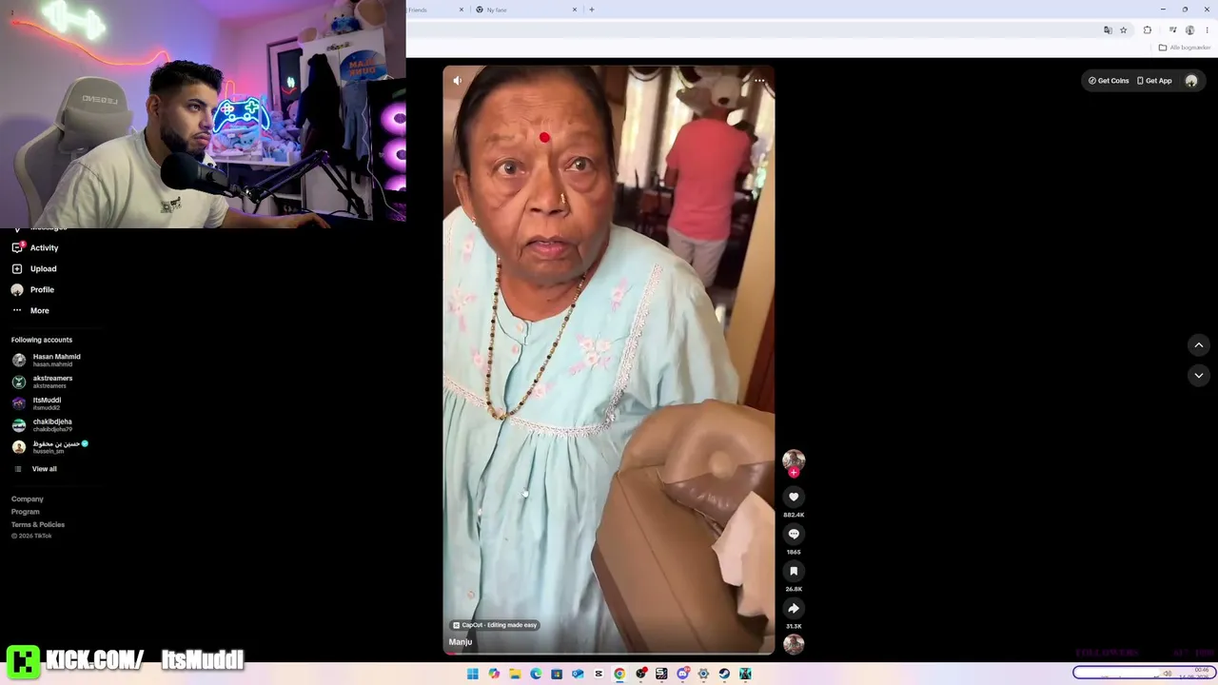This screenshot has width=1218, height=685.
Task: Click the CapCut editing made easy tag
Action: (495, 625)
